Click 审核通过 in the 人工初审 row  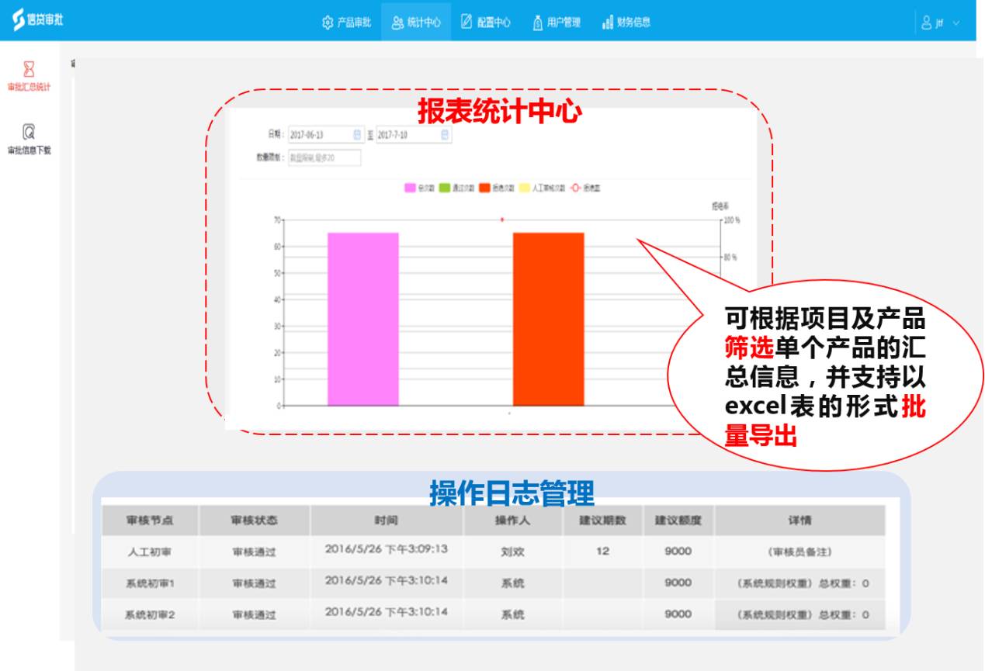click(255, 553)
